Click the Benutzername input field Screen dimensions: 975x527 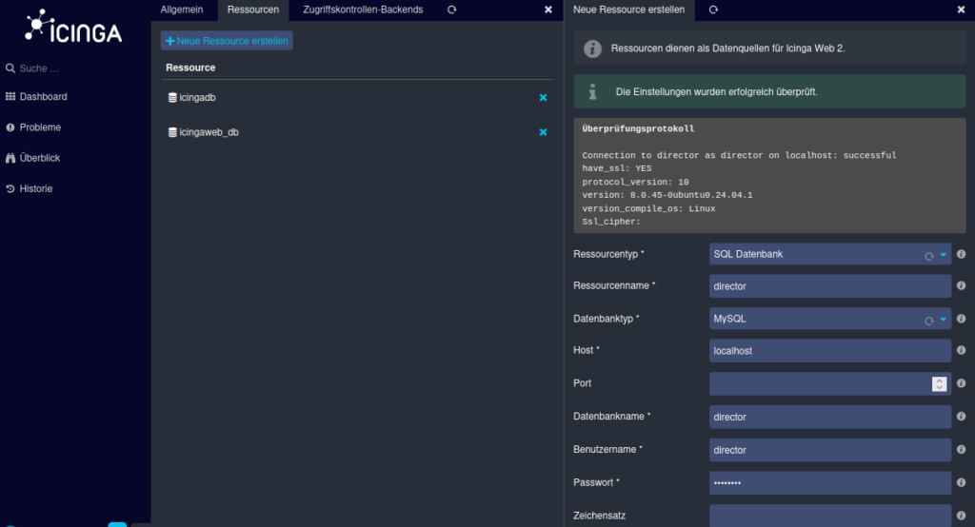(x=830, y=450)
